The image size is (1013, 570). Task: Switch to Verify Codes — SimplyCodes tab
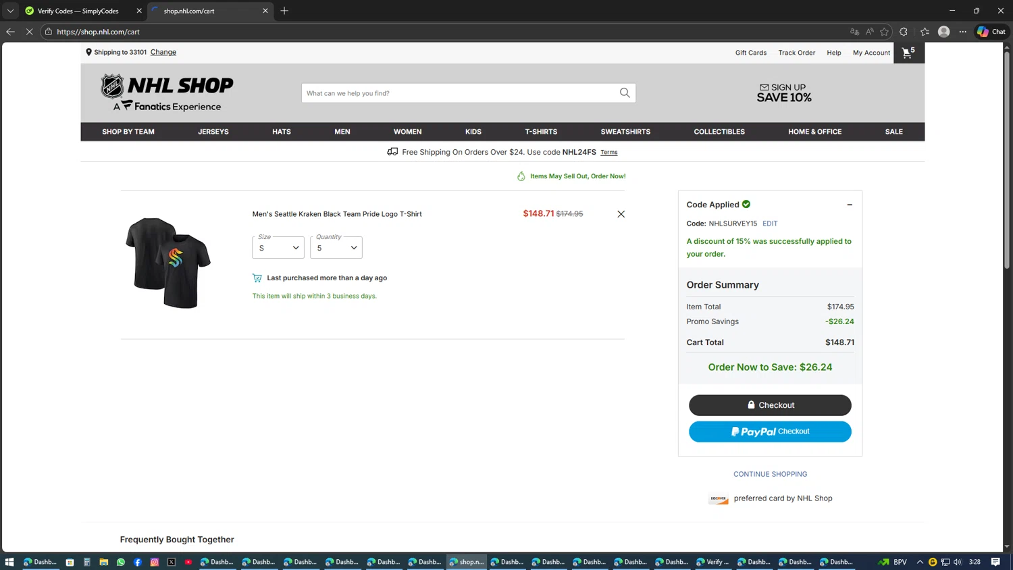[x=78, y=11]
